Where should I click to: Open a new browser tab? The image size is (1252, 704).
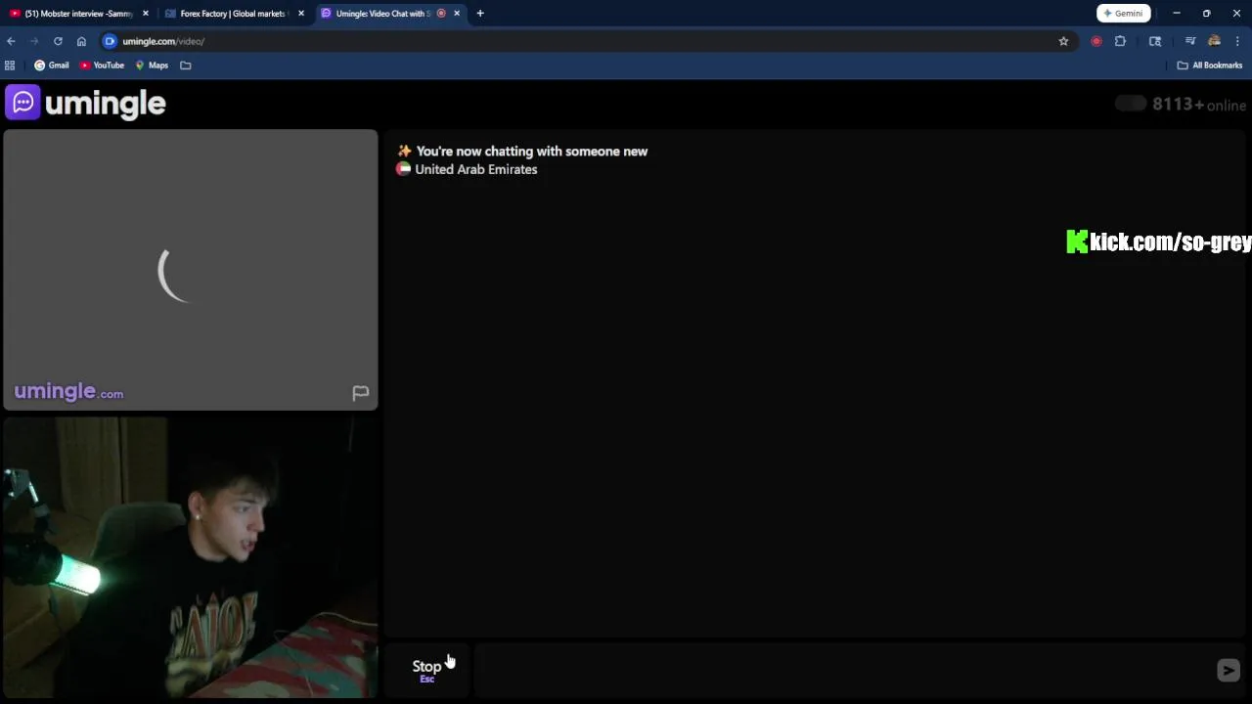click(x=480, y=14)
